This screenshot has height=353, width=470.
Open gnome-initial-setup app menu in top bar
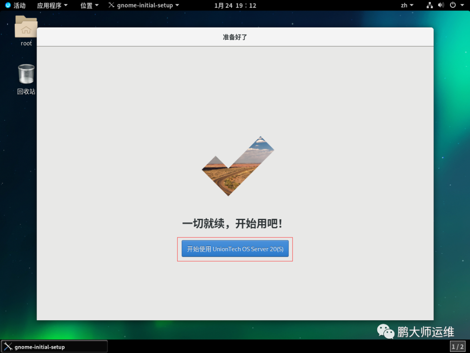tap(144, 5)
